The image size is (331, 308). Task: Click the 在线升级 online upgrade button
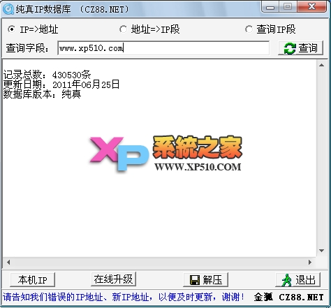[113, 279]
